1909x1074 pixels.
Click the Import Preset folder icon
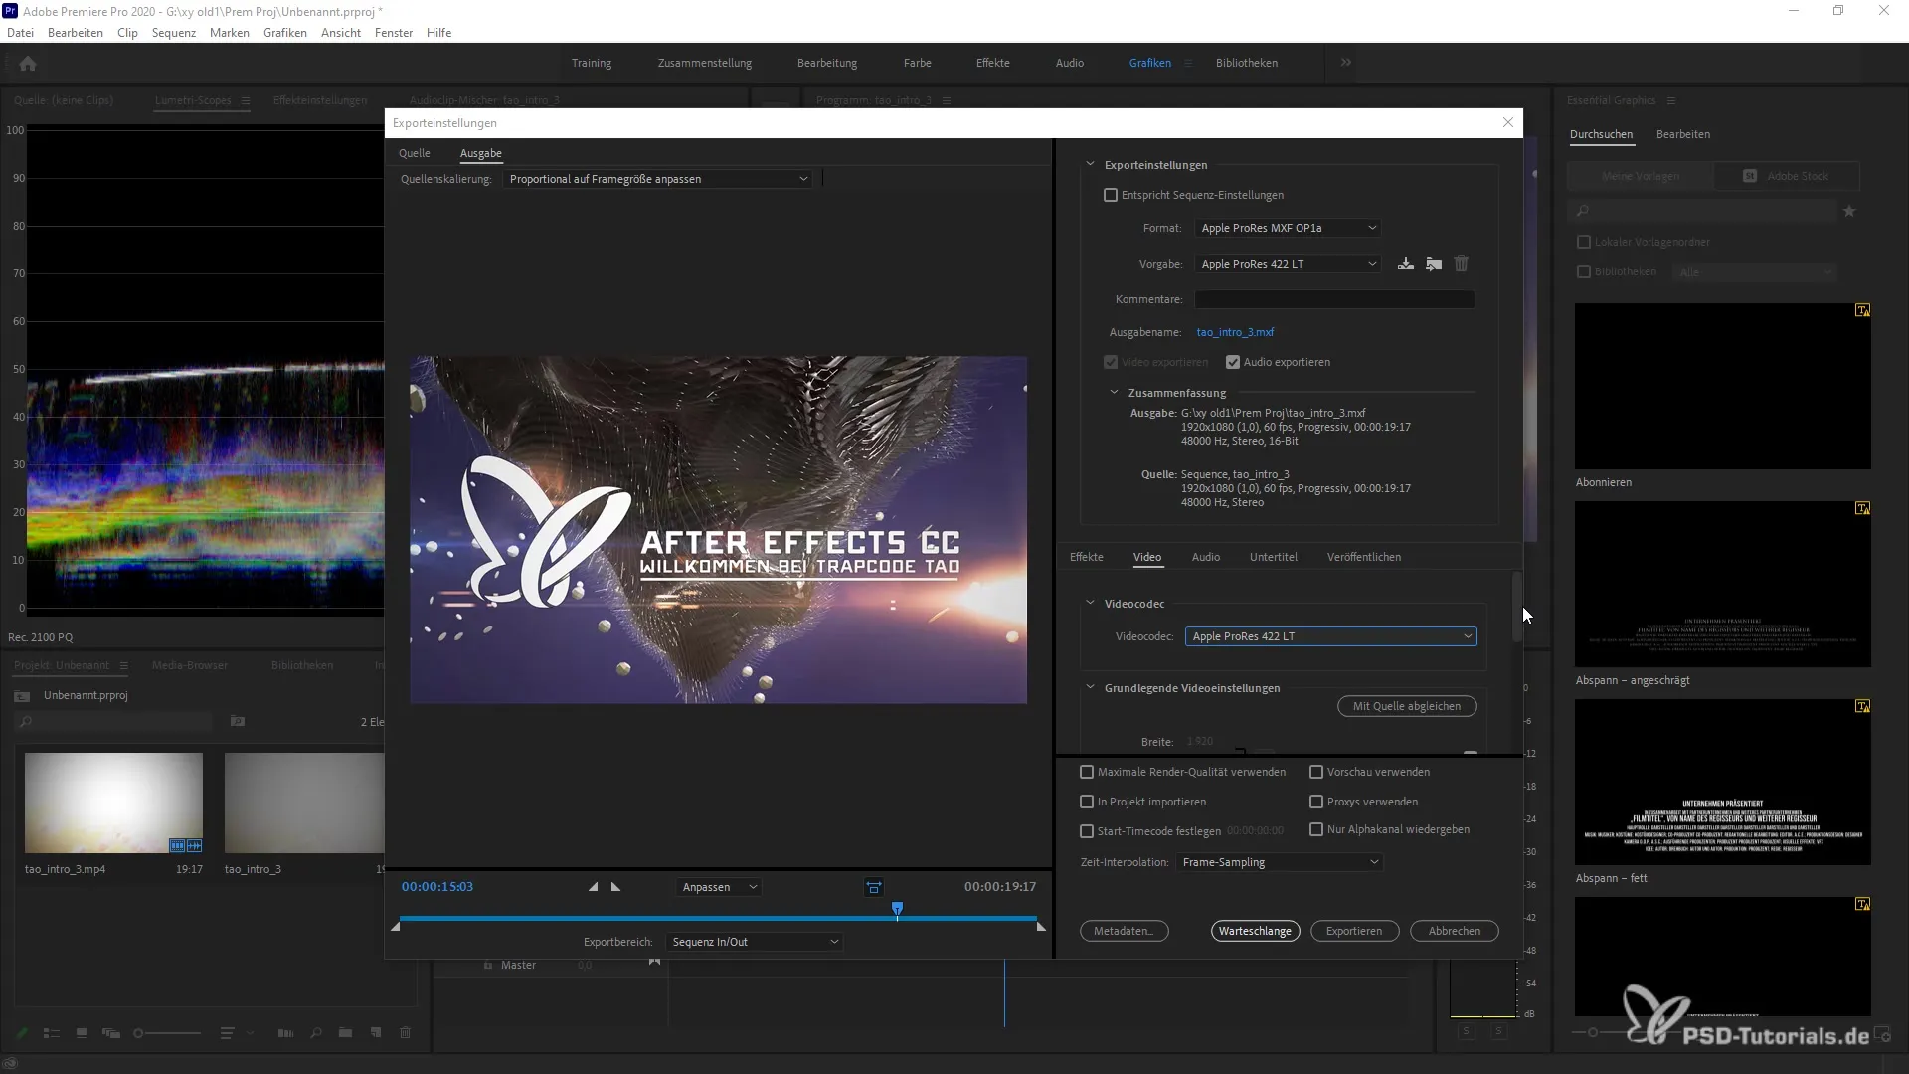point(1433,264)
